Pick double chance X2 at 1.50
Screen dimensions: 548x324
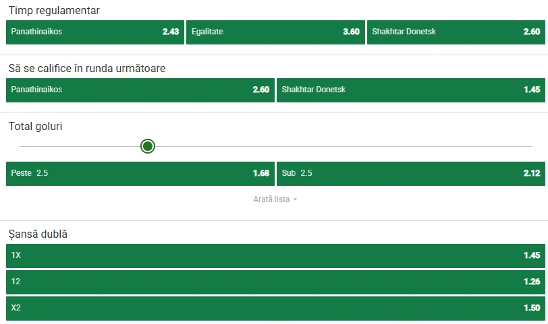click(275, 309)
